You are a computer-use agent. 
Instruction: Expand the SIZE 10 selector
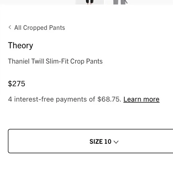[x=90, y=141]
